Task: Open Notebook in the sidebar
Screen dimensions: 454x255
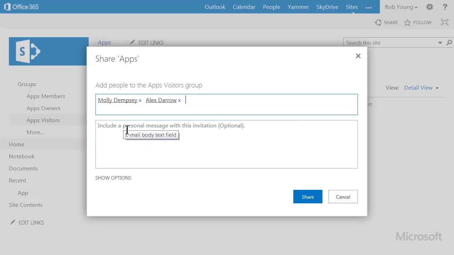Action: (22, 157)
